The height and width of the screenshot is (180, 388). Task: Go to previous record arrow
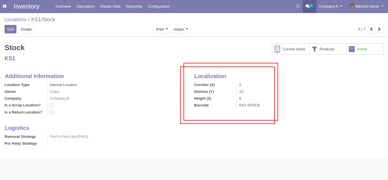pos(371,29)
